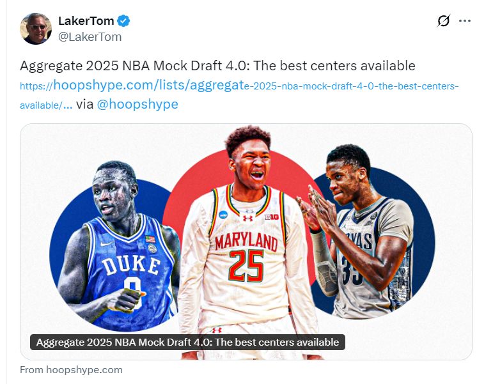Open the Grok slashed-circle icon on the tweet

[444, 21]
